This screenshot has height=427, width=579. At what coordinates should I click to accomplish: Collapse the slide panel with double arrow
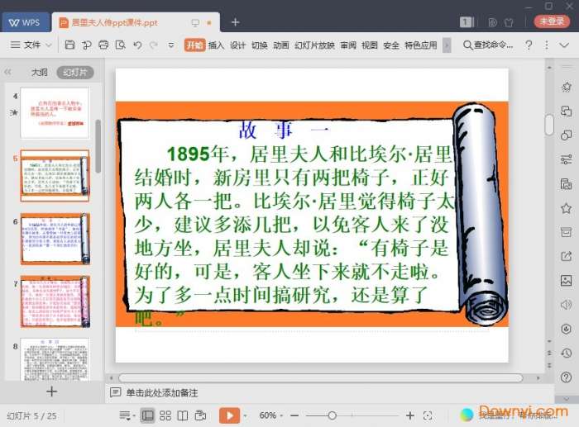click(x=7, y=73)
